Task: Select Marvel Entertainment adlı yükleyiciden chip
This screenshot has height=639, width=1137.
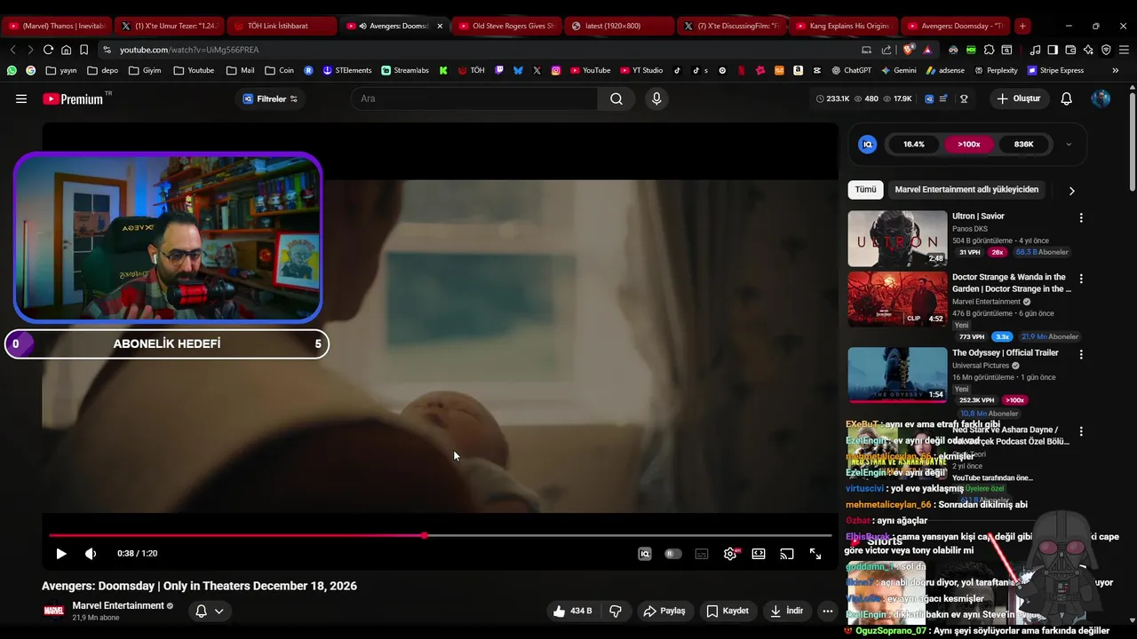Action: (966, 189)
